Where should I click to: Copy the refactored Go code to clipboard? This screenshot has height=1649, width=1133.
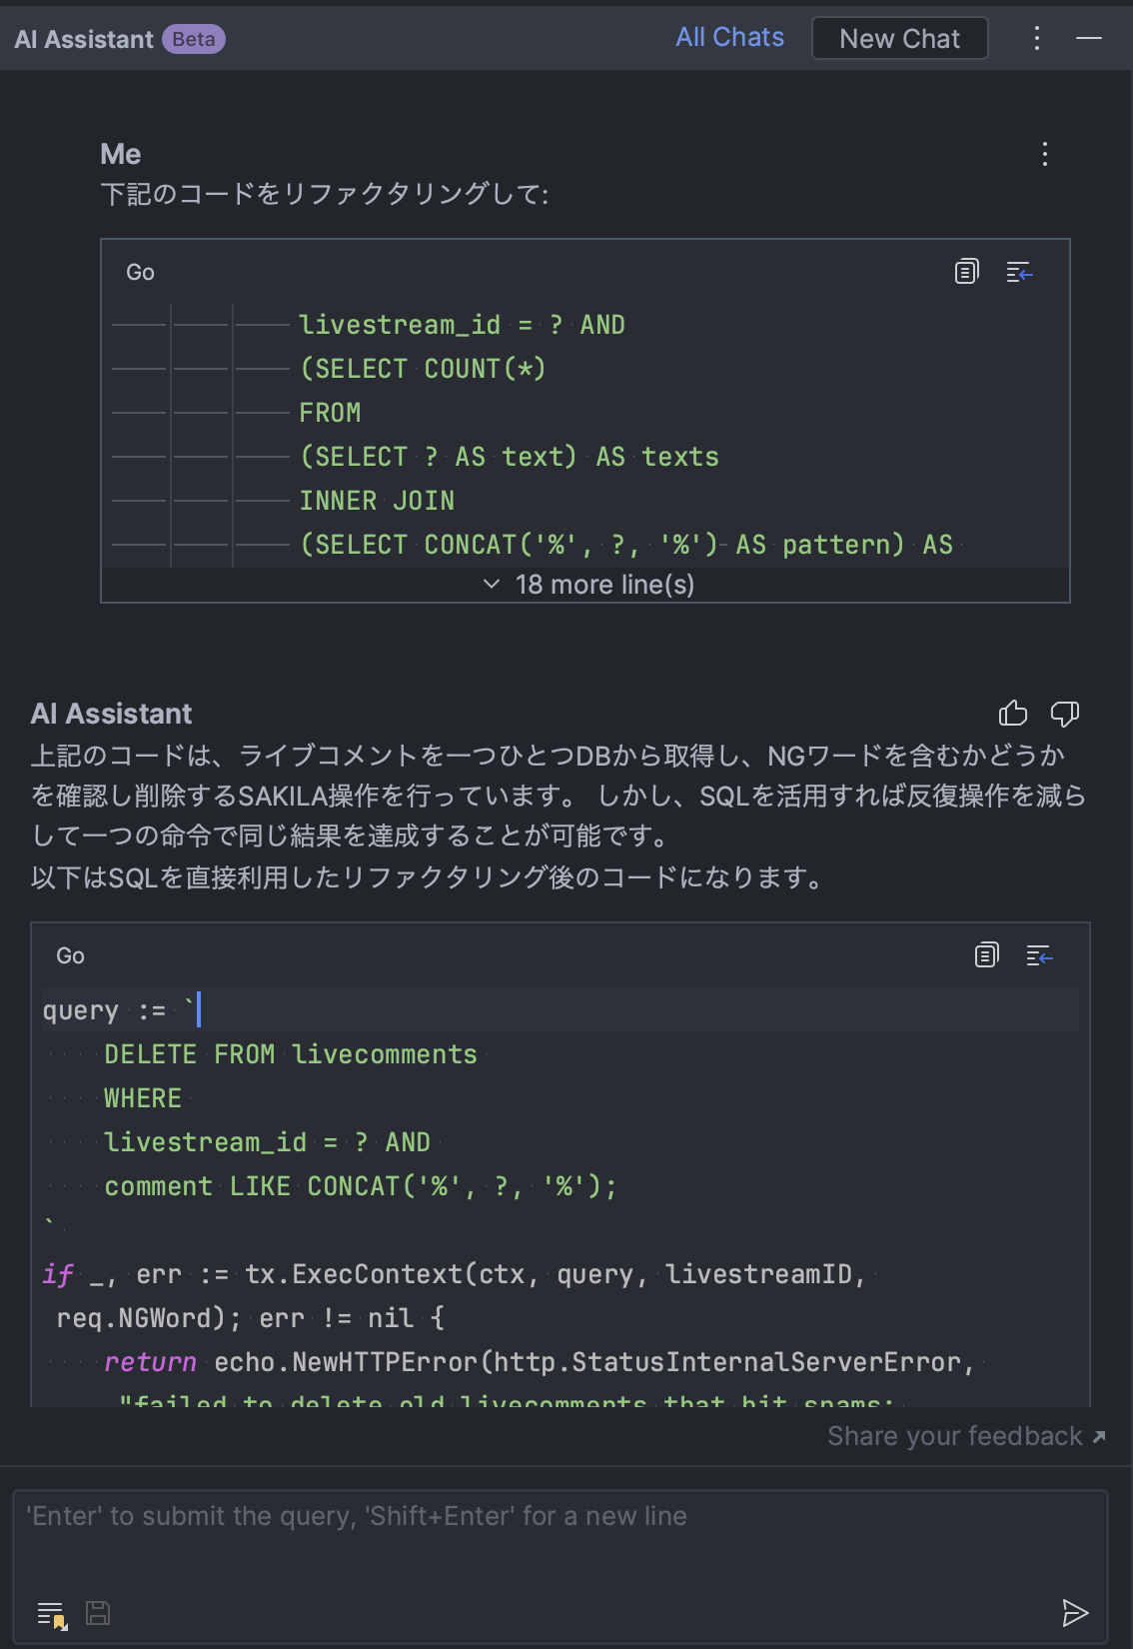click(x=986, y=955)
